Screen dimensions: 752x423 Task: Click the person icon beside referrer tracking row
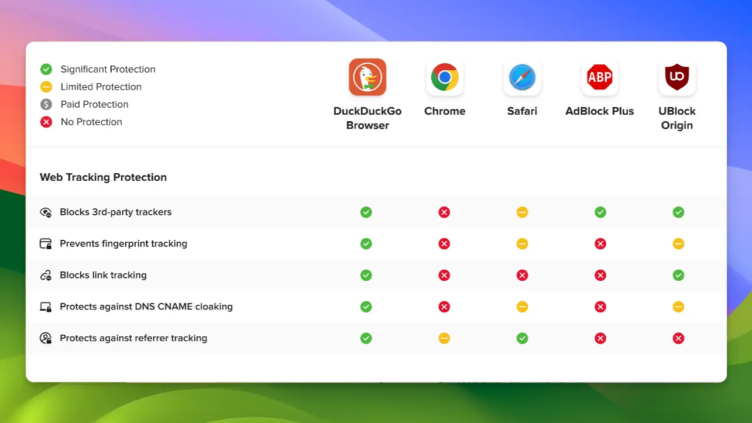(46, 338)
